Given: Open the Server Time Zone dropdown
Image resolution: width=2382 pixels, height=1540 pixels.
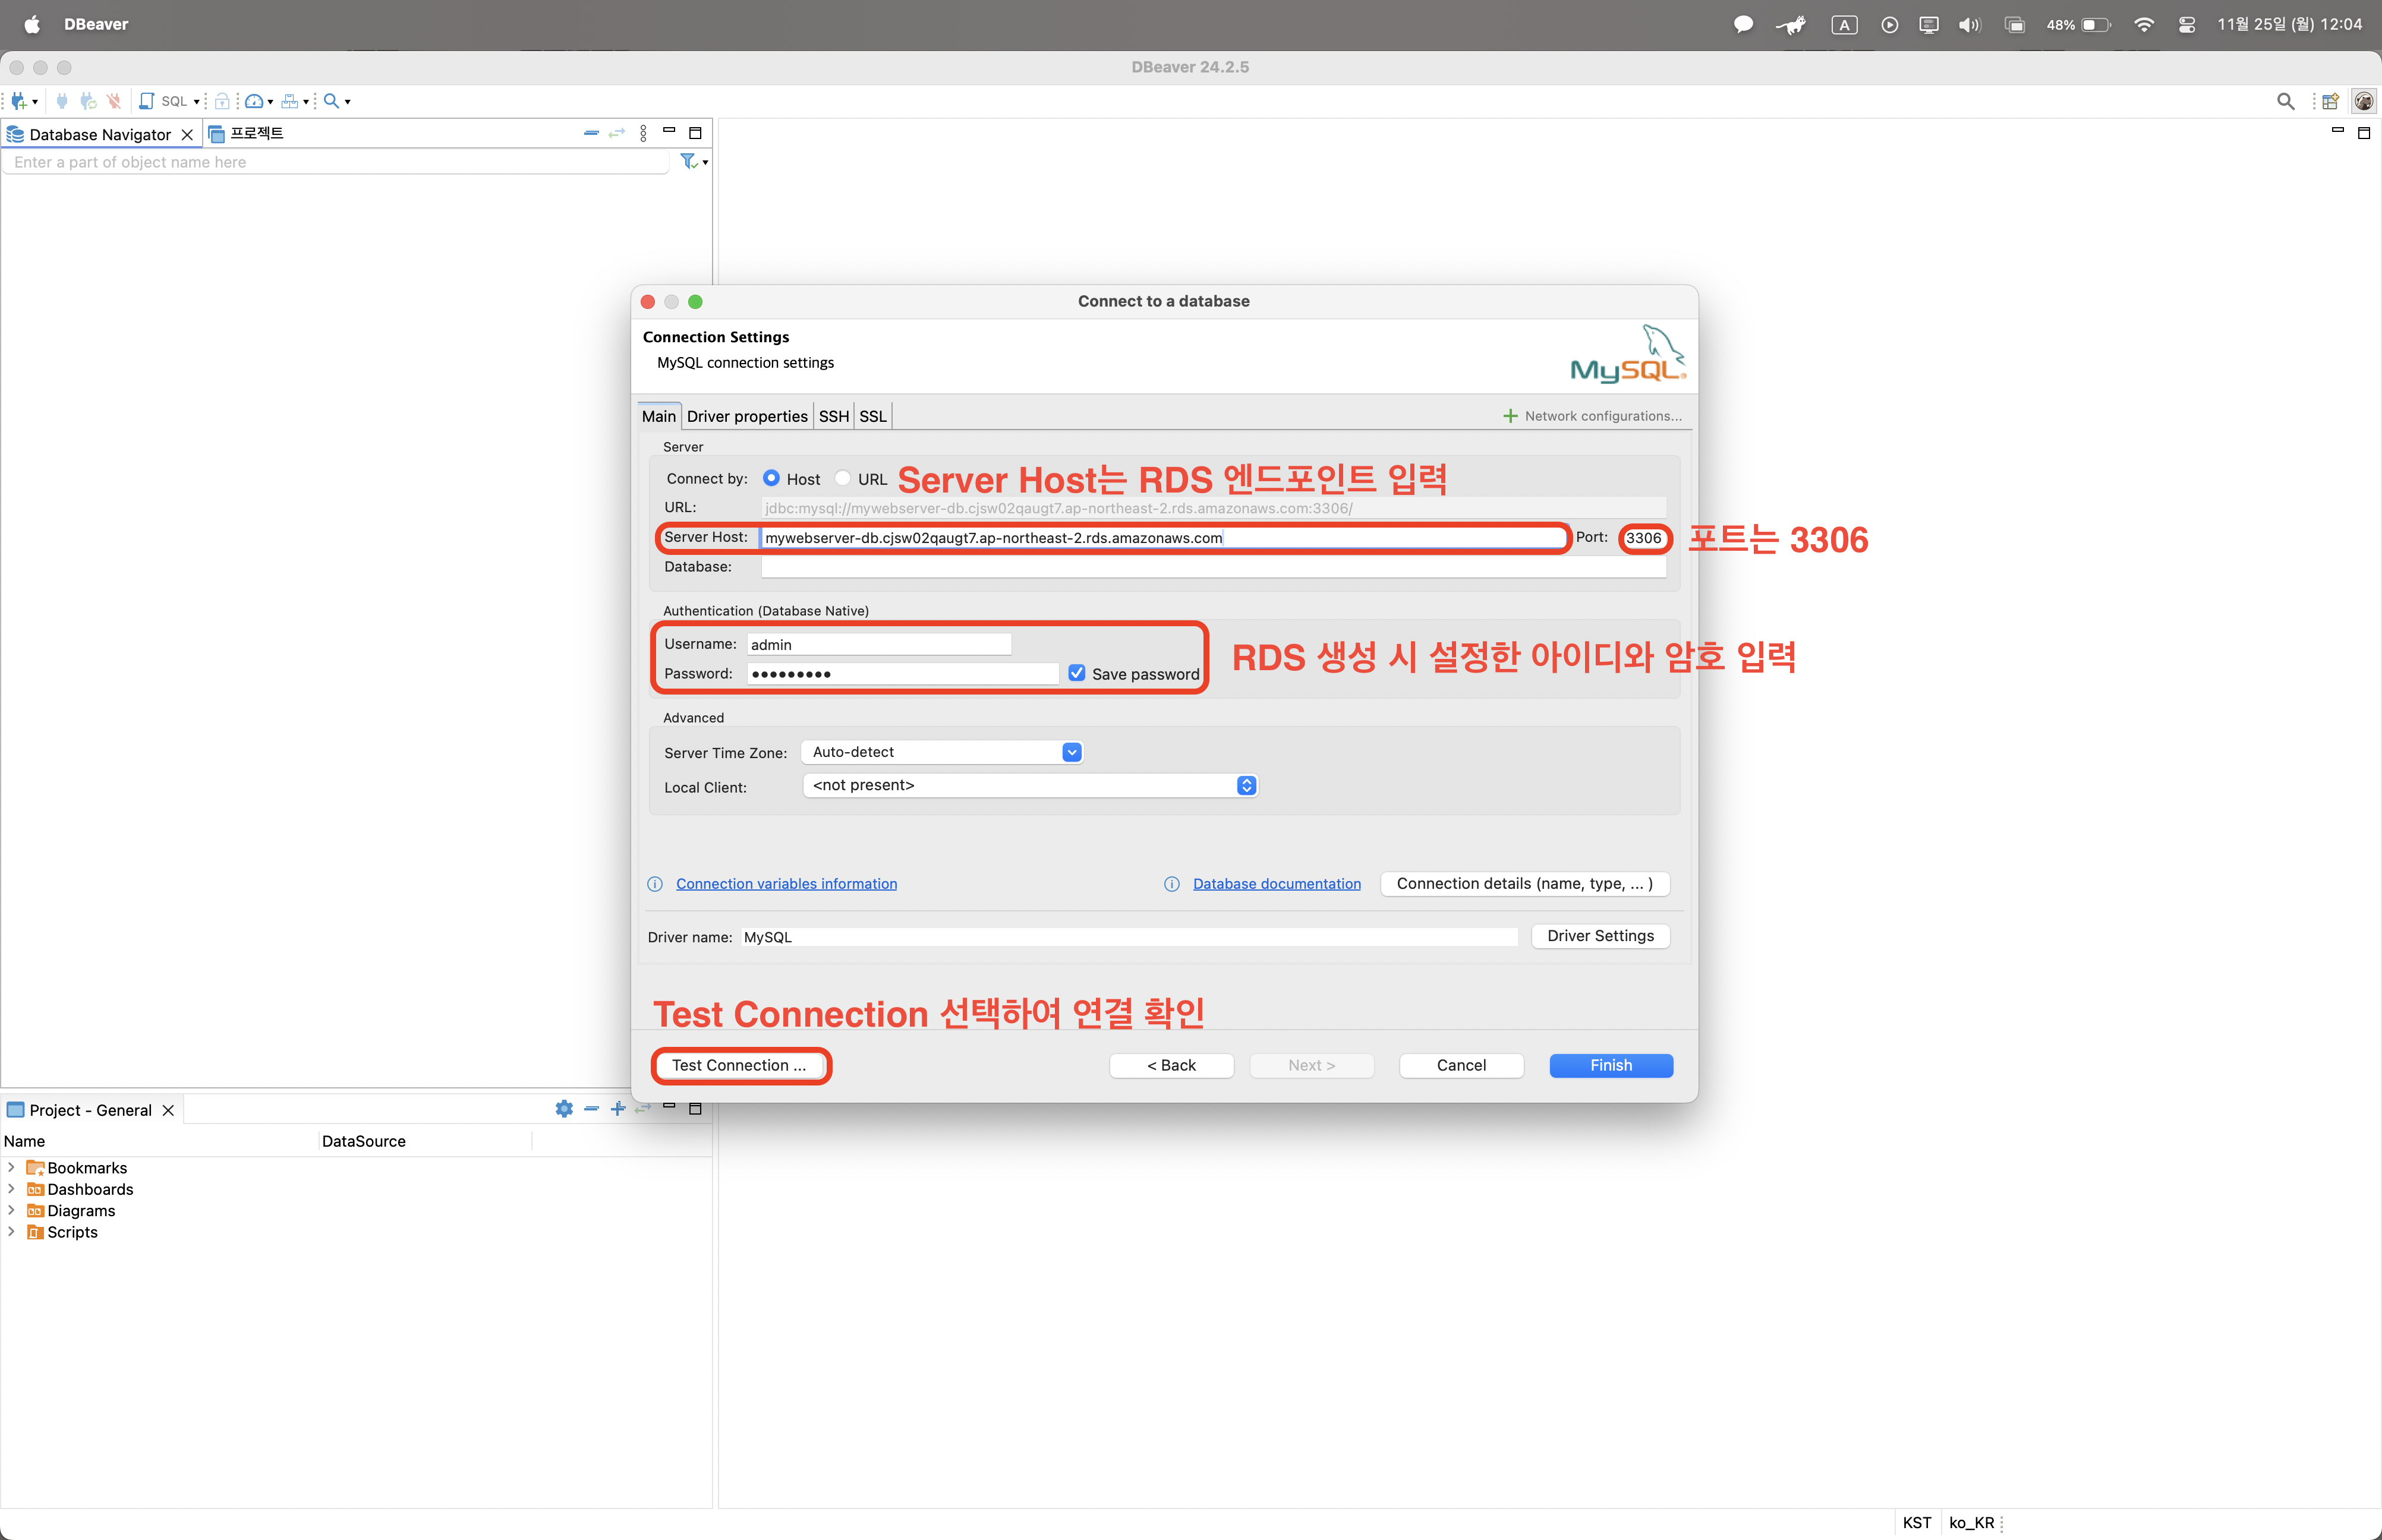Looking at the screenshot, I should click(x=942, y=752).
